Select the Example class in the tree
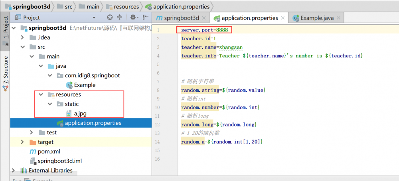This screenshot has width=399, height=181. click(85, 85)
